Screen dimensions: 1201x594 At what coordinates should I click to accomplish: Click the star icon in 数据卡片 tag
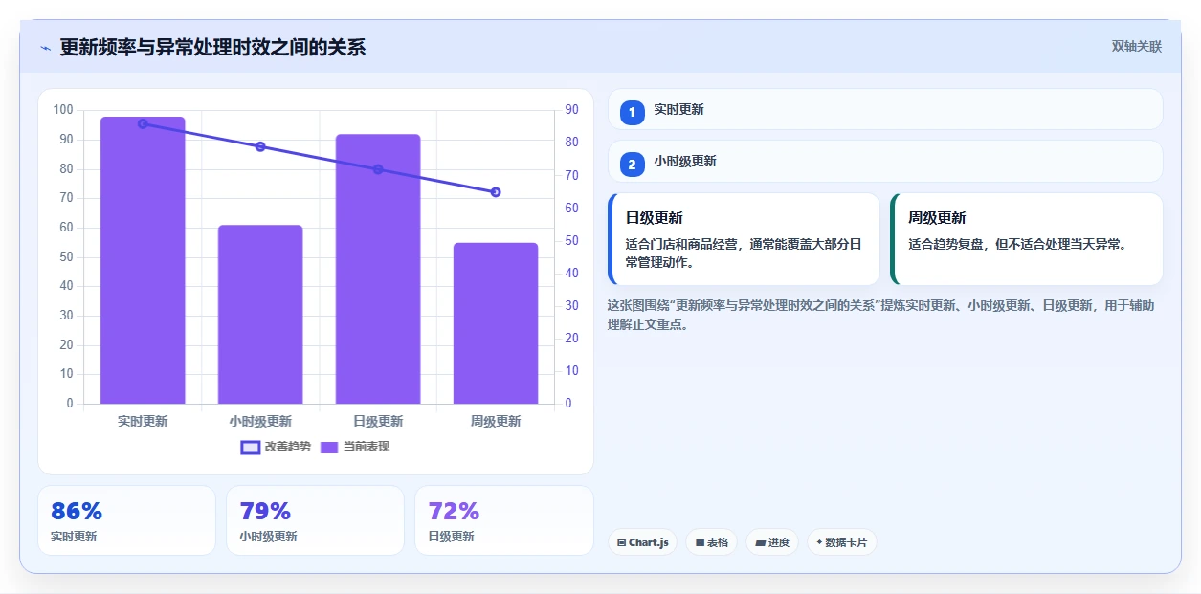[819, 542]
